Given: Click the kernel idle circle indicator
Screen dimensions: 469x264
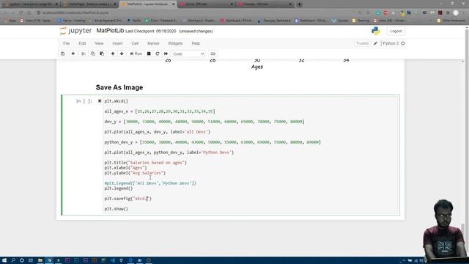Looking at the screenshot, I should (403, 43).
